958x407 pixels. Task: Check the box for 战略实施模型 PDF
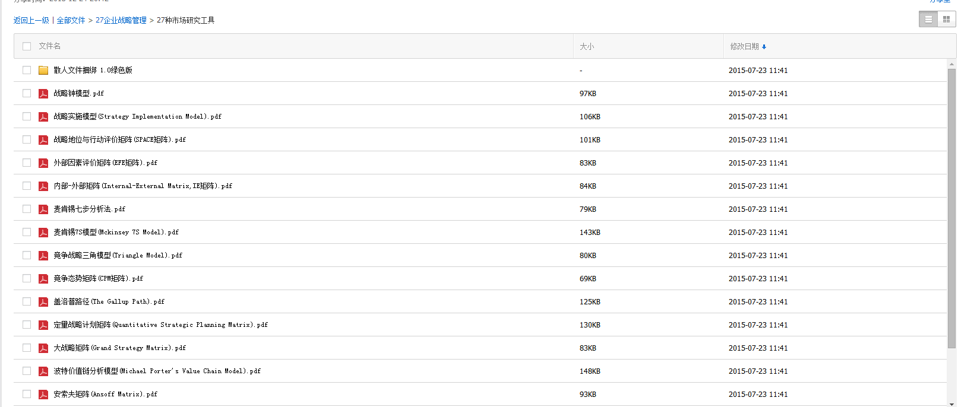pos(27,116)
